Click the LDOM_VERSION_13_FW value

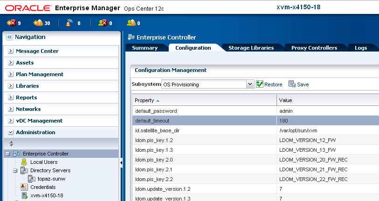point(308,150)
